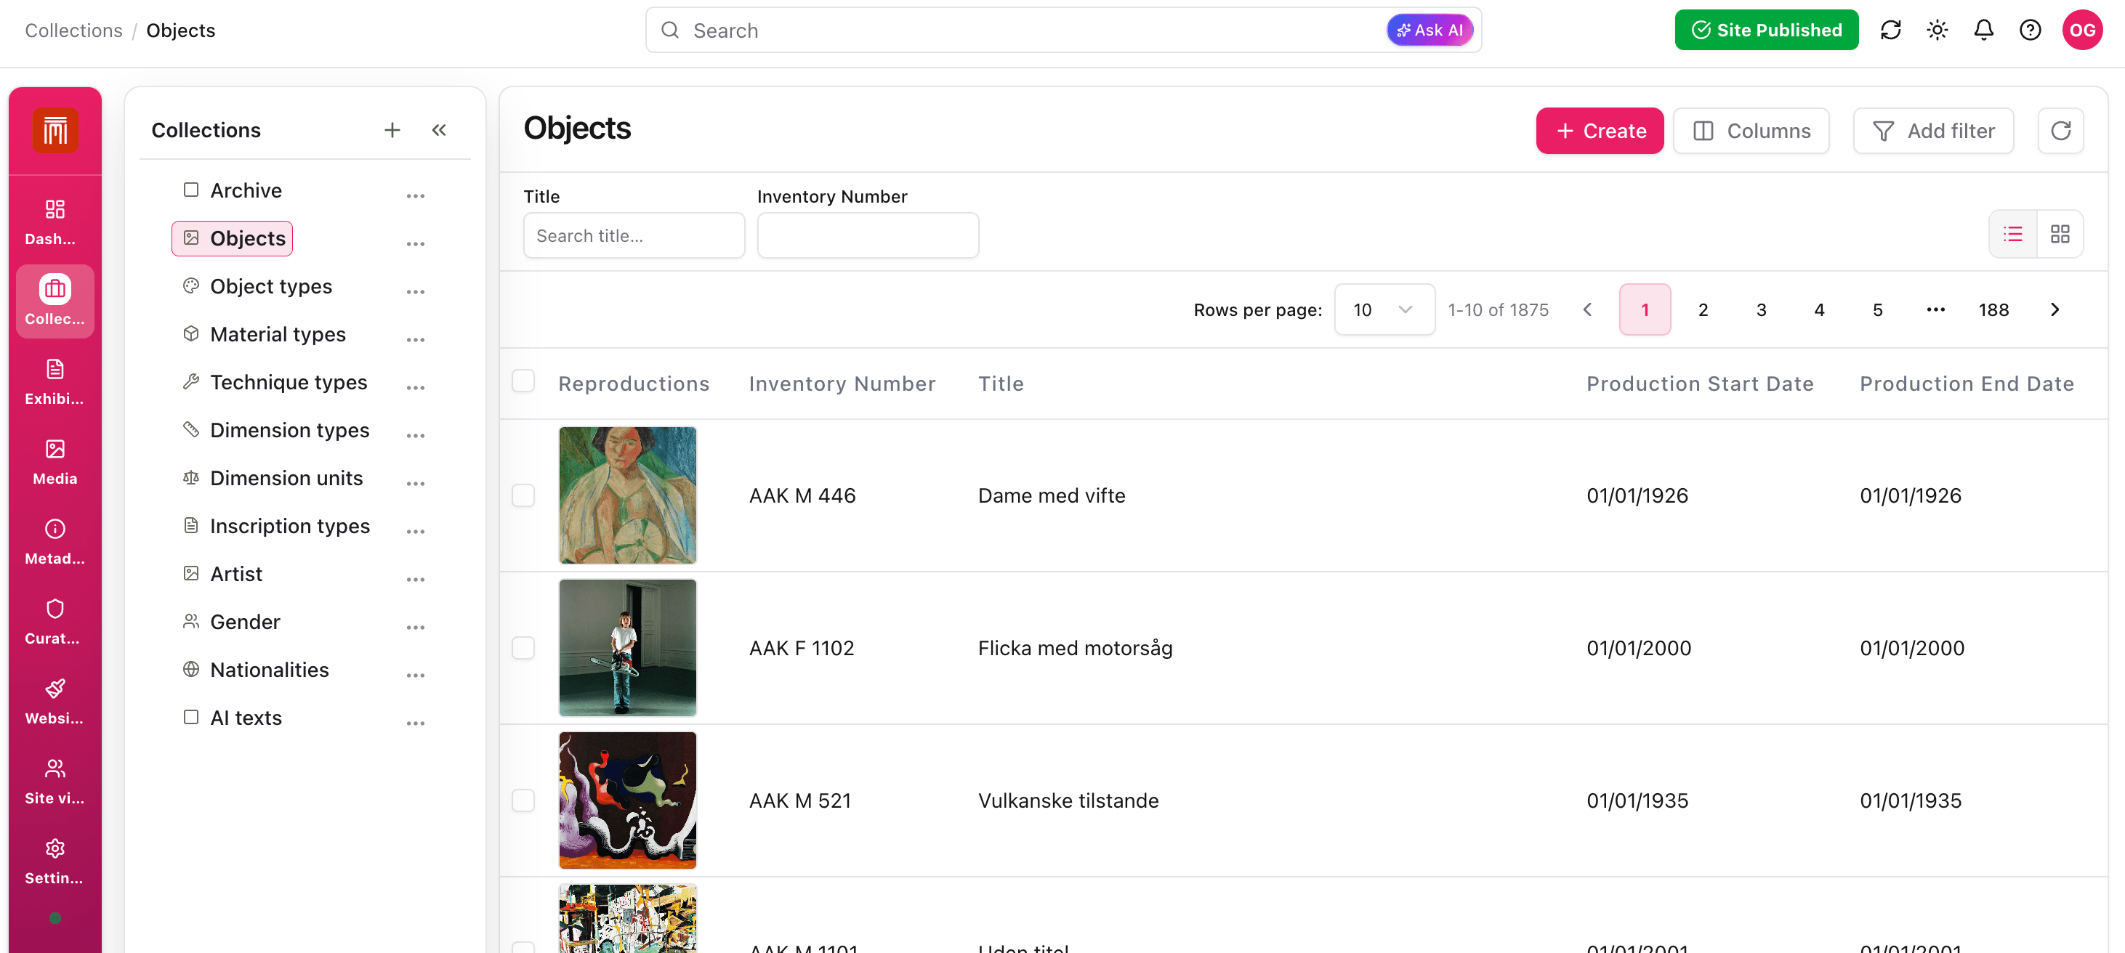Open more options for Object types

tap(415, 292)
